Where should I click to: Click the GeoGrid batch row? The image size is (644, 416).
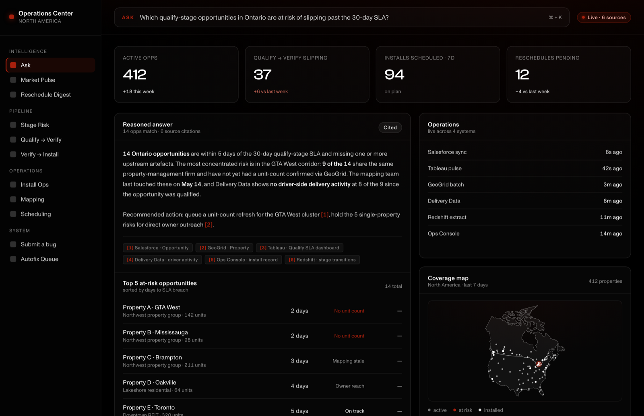(525, 185)
